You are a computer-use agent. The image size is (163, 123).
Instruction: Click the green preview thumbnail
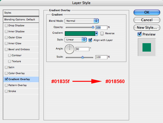[147, 47]
